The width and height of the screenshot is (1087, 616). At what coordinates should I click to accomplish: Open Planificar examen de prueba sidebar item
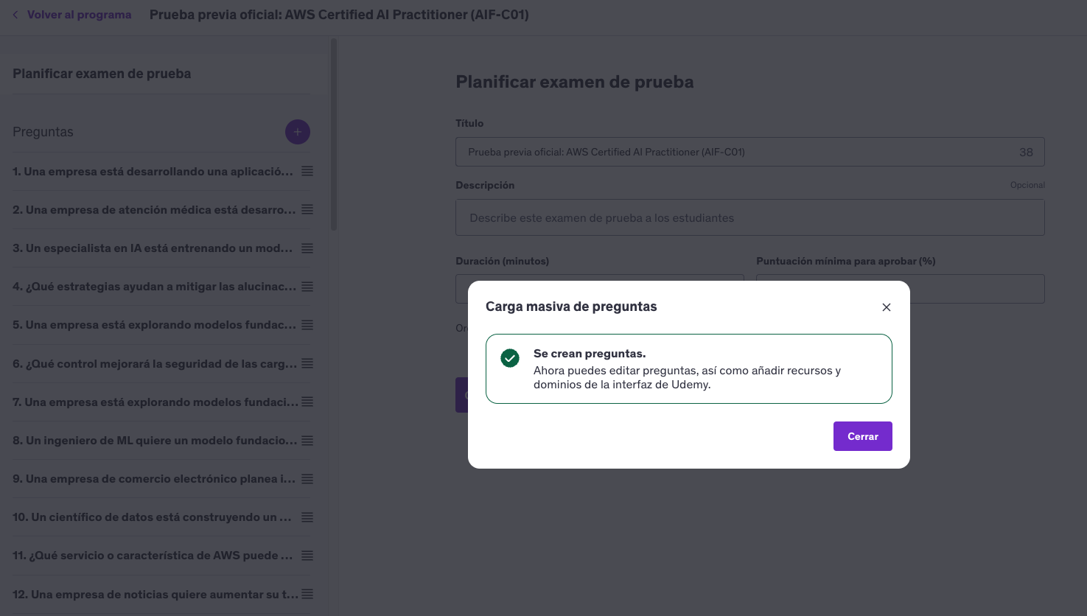tap(102, 74)
